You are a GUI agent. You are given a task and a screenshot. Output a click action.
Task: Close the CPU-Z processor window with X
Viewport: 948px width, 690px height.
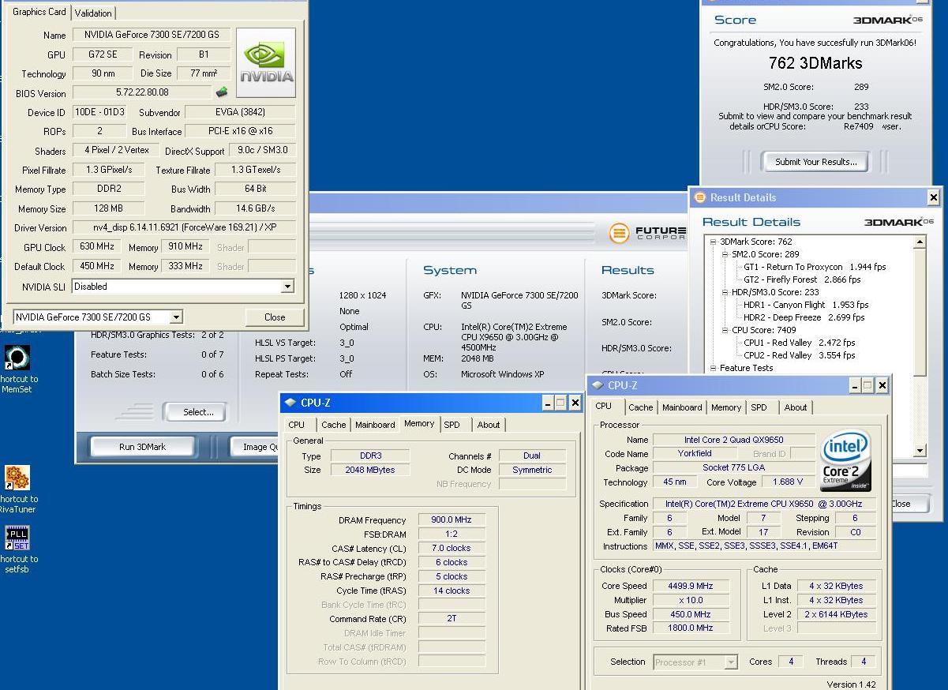click(882, 385)
